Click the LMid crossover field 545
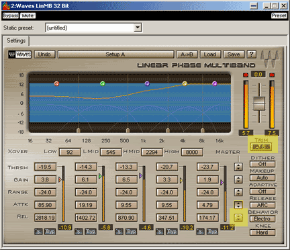 click(111, 153)
